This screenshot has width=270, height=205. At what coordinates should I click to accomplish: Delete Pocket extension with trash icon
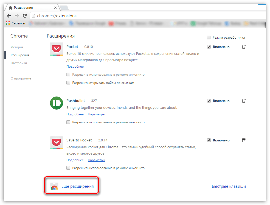tap(244, 47)
